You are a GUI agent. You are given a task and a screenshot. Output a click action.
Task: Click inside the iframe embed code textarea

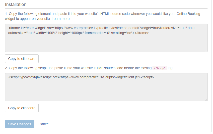coord(106,38)
